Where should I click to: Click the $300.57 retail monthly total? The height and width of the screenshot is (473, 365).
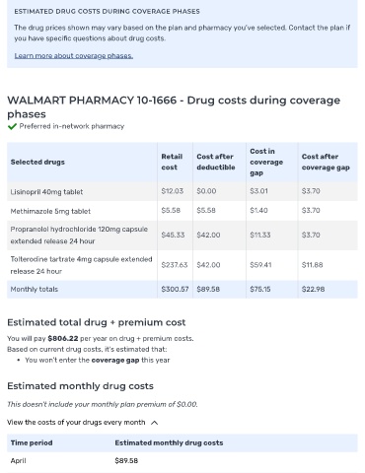pos(175,290)
